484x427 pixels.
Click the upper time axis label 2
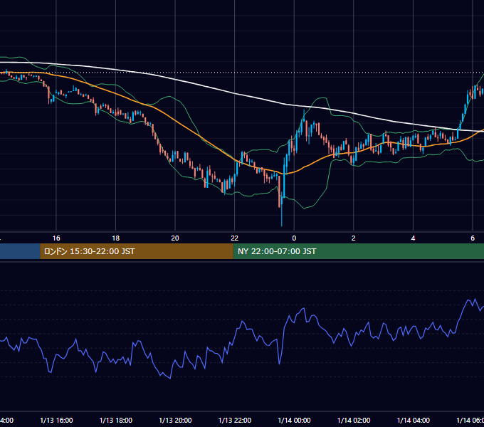[x=354, y=238]
